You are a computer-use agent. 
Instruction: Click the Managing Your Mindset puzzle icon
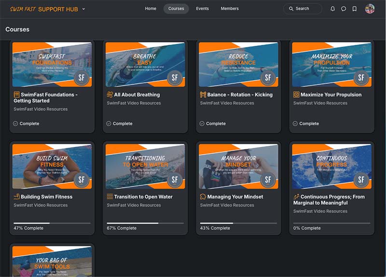(203, 197)
